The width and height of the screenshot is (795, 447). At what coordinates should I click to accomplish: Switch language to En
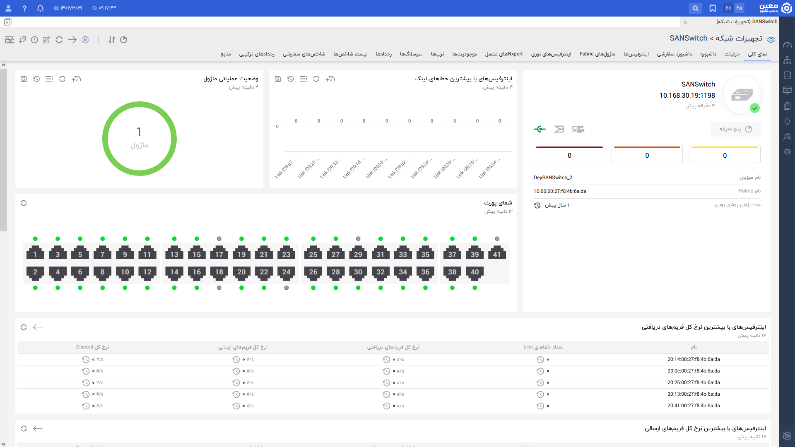coord(728,8)
